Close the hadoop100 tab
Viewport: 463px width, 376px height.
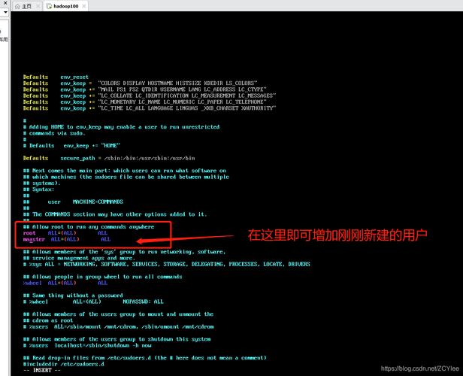click(x=84, y=6)
